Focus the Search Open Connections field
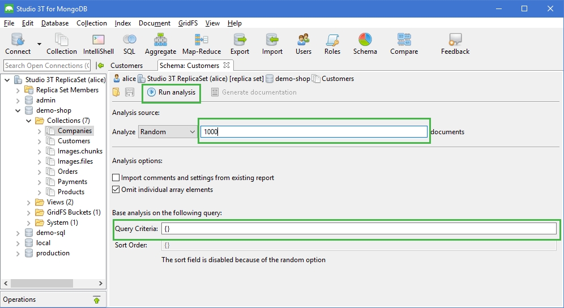This screenshot has width=564, height=308. (47, 66)
